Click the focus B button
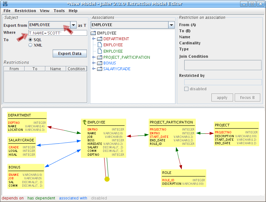266x202 pixels. [247, 98]
